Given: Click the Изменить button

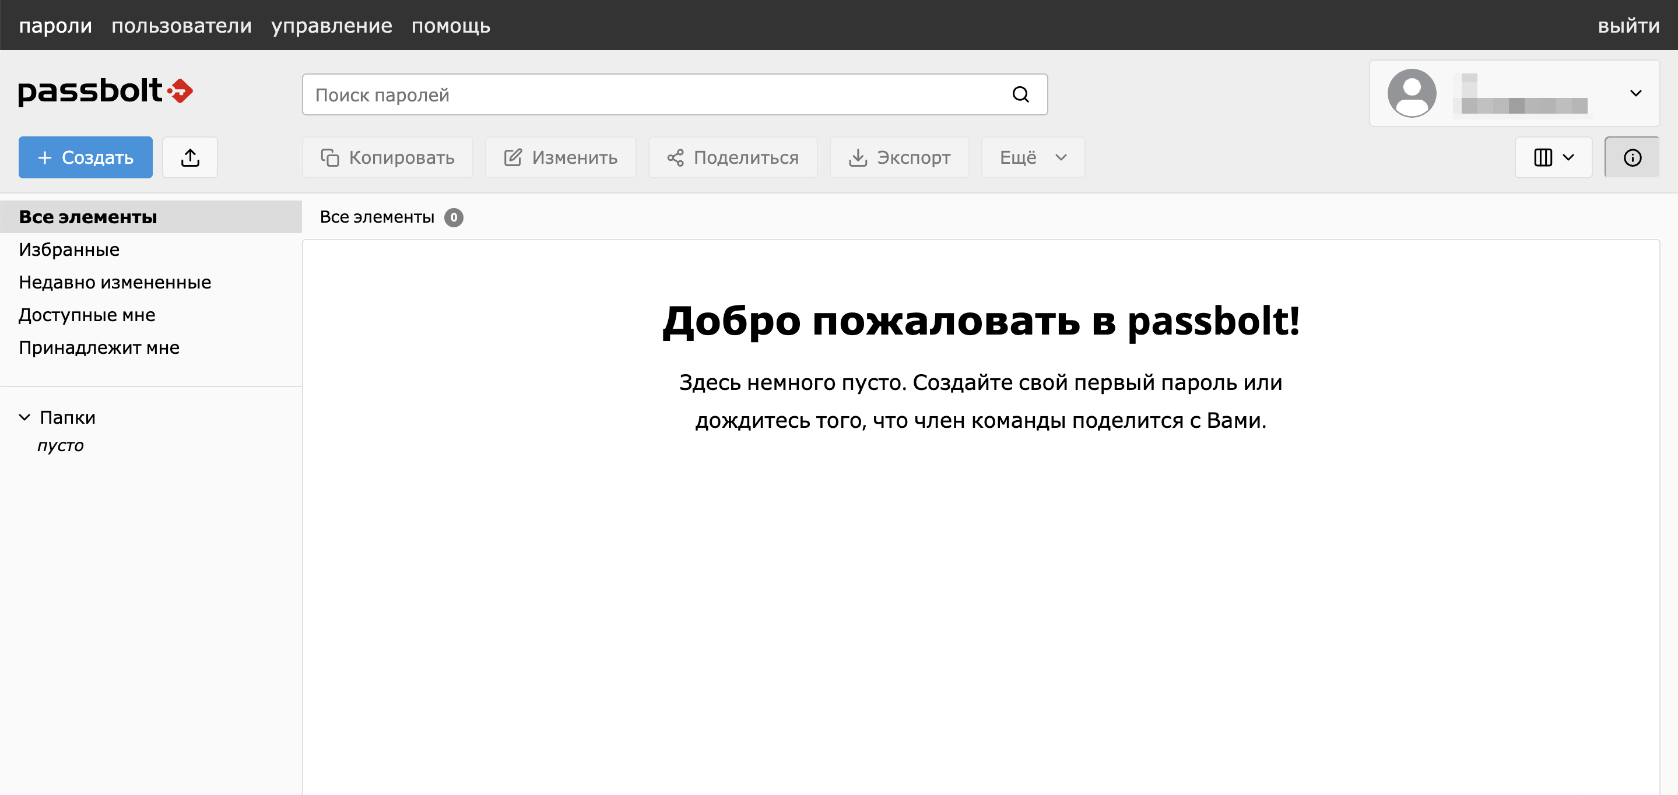Looking at the screenshot, I should coord(561,157).
